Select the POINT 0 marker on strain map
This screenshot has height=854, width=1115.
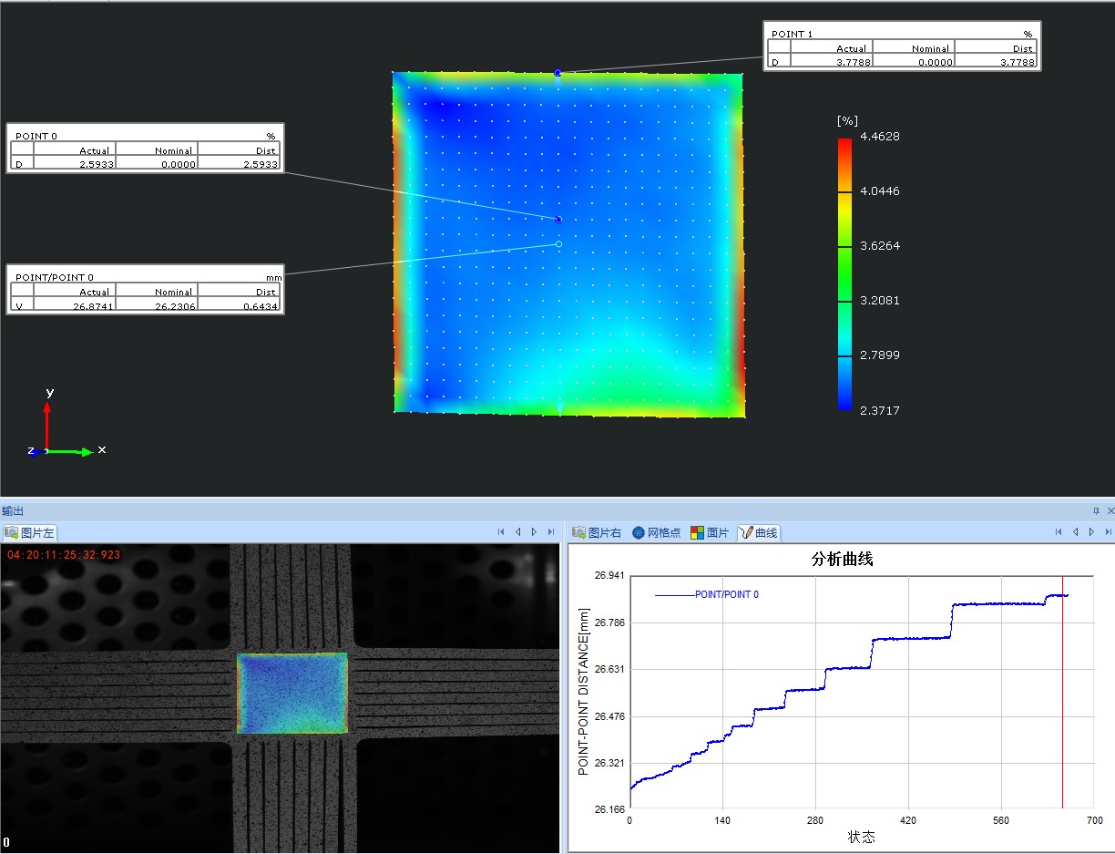(x=558, y=219)
